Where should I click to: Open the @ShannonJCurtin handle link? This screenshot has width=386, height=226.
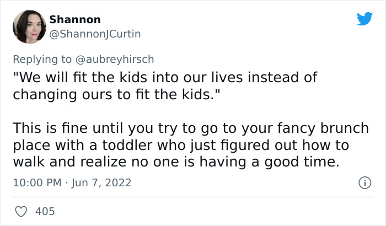95,34
